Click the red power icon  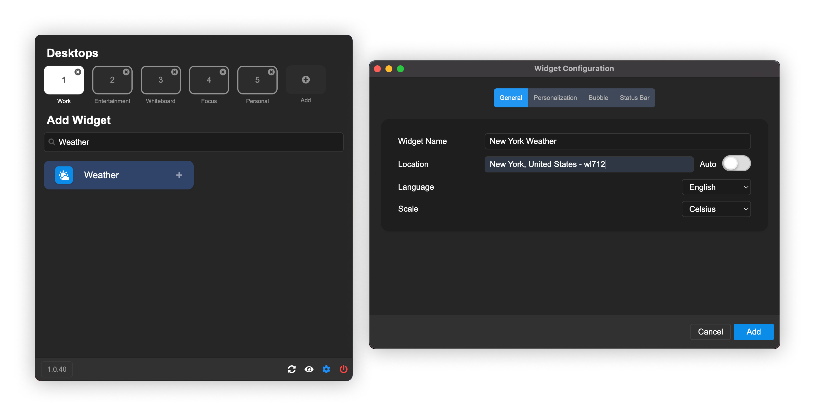343,369
